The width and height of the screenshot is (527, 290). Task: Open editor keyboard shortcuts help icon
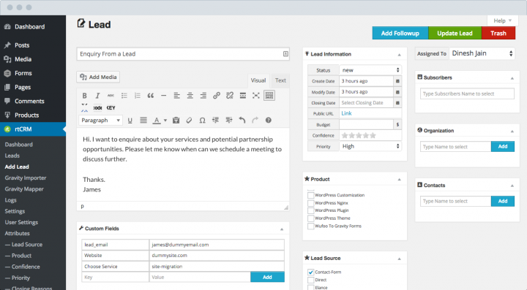coord(268,121)
